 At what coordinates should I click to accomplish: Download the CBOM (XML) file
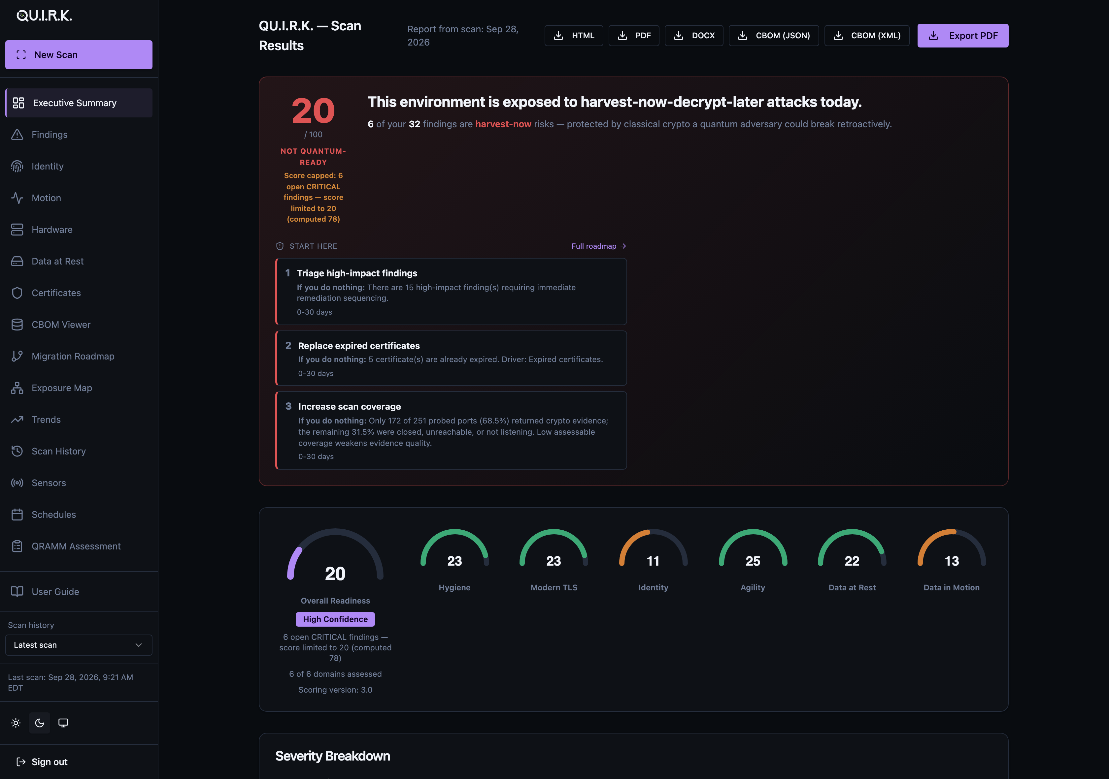pyautogui.click(x=867, y=36)
